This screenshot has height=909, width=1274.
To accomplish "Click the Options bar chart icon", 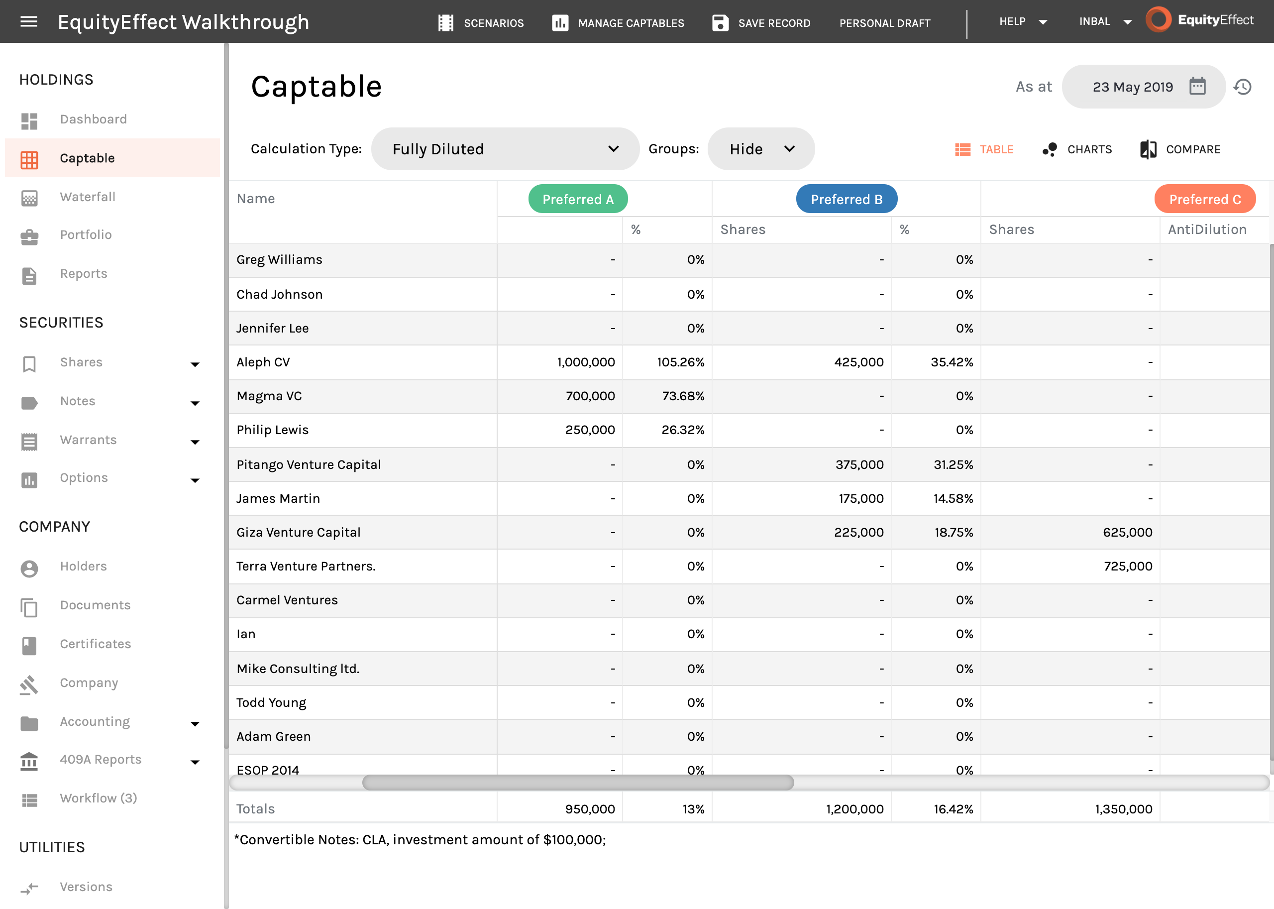I will pos(29,480).
